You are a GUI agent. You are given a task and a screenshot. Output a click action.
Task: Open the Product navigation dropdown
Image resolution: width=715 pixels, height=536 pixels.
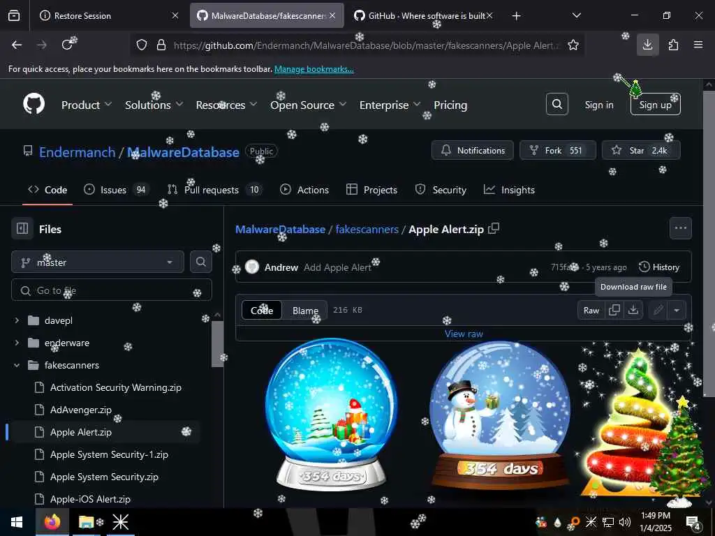pyautogui.click(x=86, y=105)
